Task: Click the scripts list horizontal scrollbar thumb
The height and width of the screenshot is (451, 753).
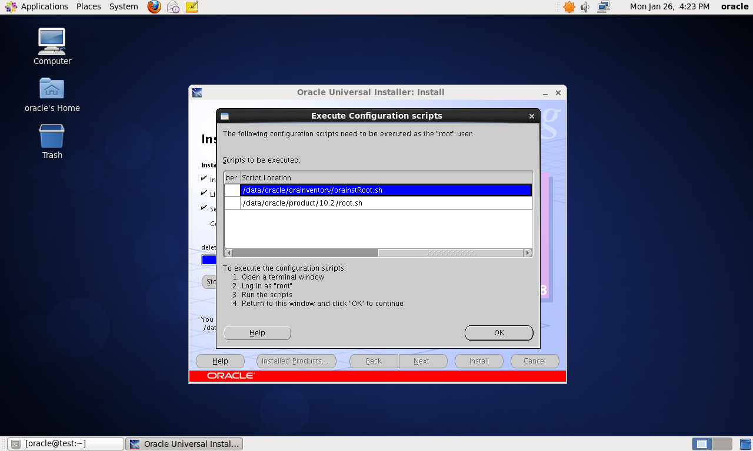Action: point(451,253)
